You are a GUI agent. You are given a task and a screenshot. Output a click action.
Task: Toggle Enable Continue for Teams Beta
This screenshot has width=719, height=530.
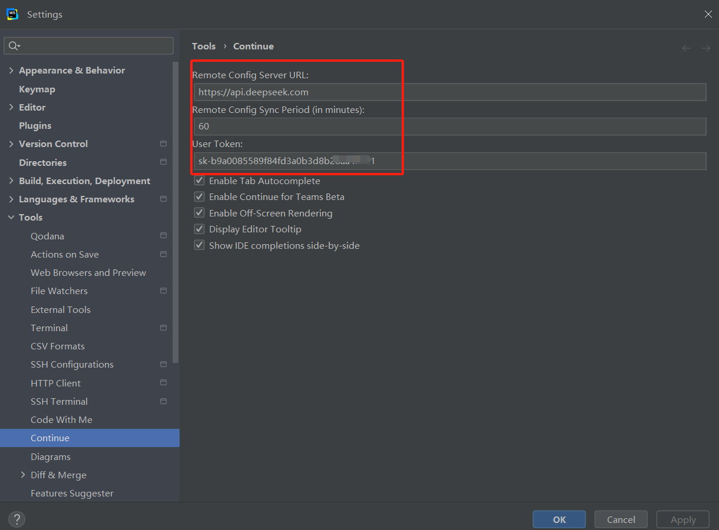pyautogui.click(x=200, y=196)
